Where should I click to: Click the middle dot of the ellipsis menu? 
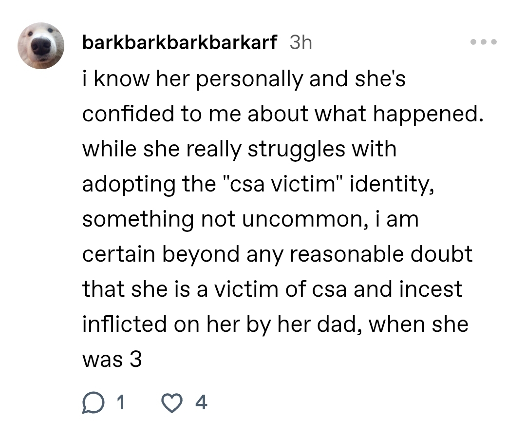click(484, 42)
